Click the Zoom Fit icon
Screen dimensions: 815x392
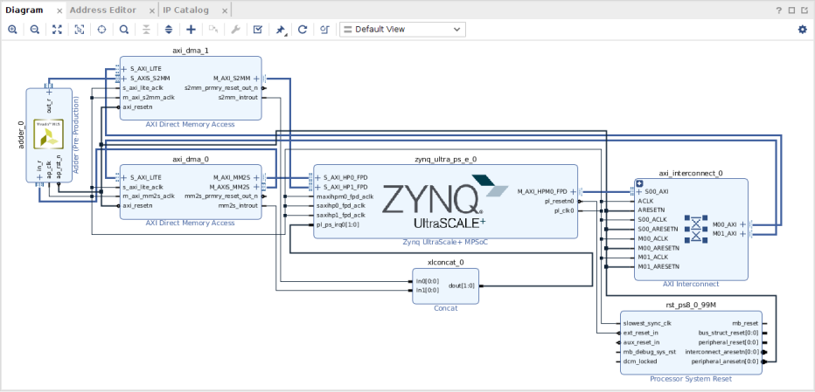pyautogui.click(x=57, y=30)
